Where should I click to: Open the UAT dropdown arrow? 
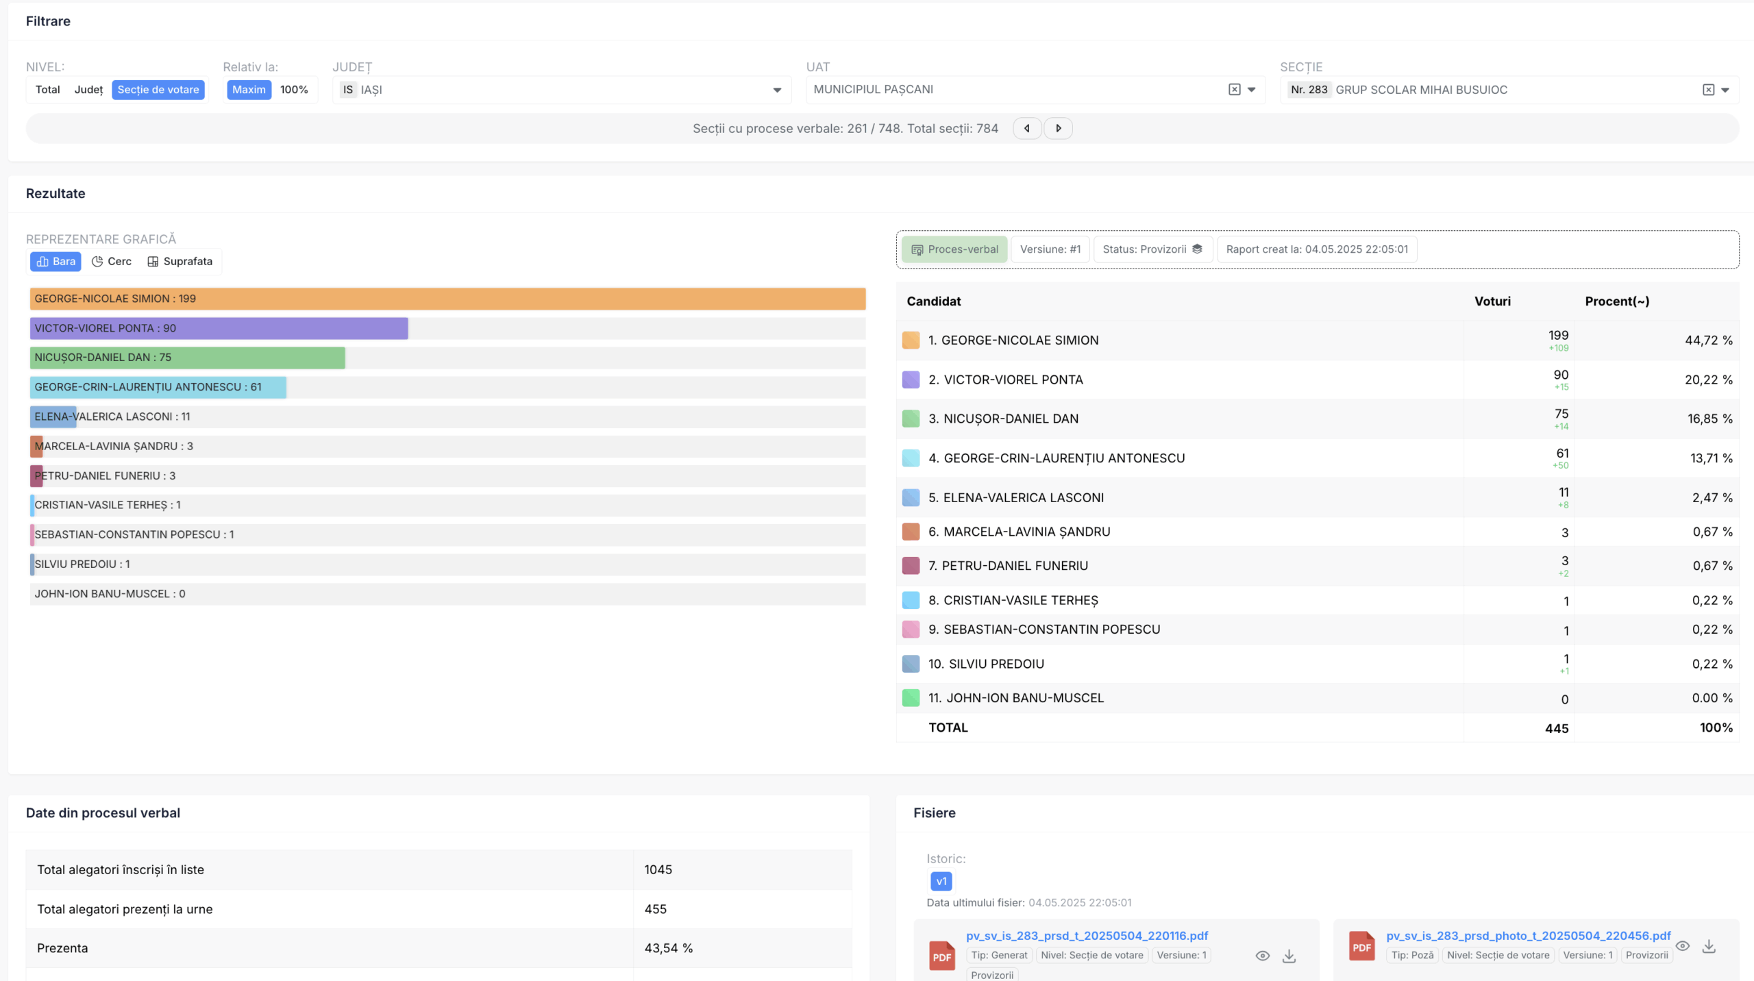[x=1252, y=90]
